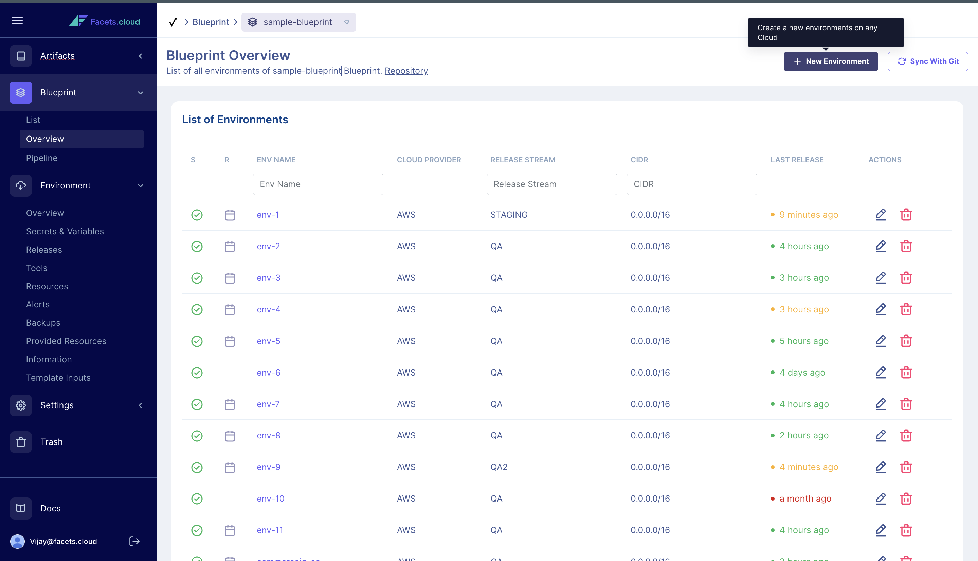Screen dimensions: 978x561
Task: Click the New Environment button
Action: (x=831, y=61)
